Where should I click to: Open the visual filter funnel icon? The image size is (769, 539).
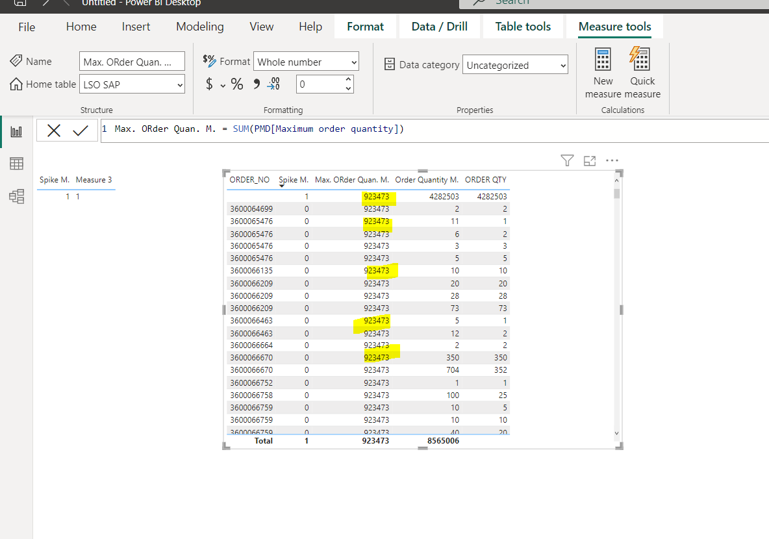pos(567,160)
